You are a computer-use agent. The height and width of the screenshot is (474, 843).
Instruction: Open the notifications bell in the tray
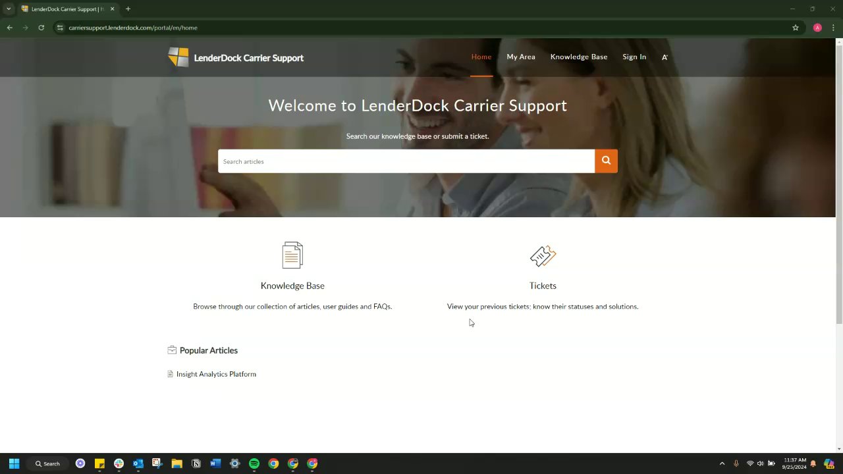point(813,463)
